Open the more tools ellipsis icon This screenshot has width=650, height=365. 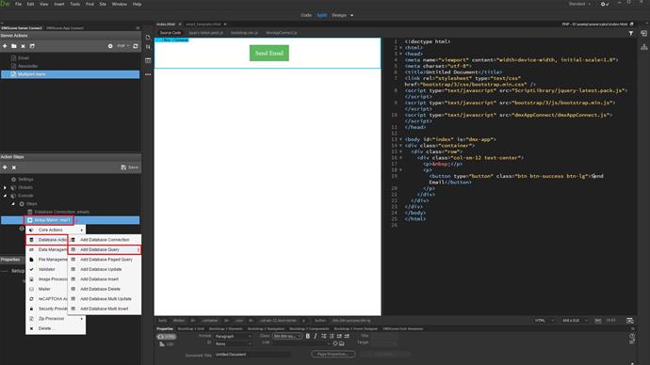(x=148, y=74)
